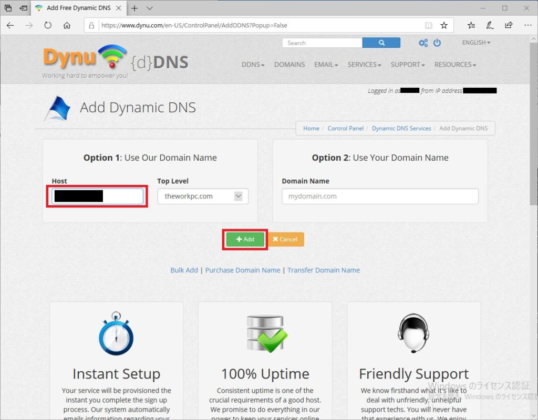Click the Host input field
This screenshot has width=538, height=420.
(97, 196)
